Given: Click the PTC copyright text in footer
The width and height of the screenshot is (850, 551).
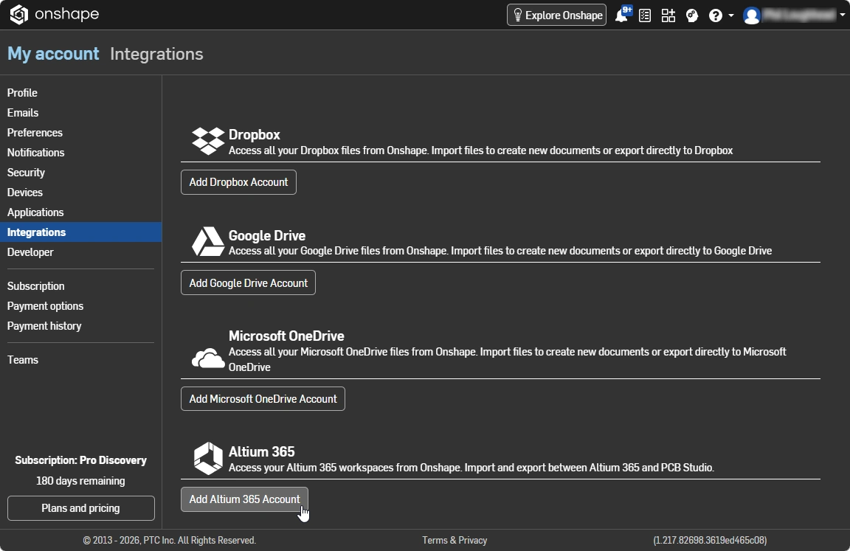Looking at the screenshot, I should [169, 540].
